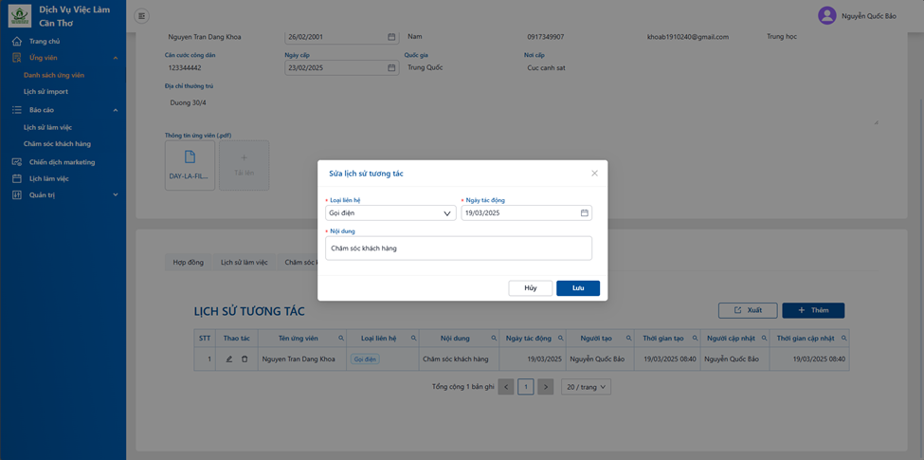The width and height of the screenshot is (924, 460).
Task: Click the phone number 0917349907
Action: click(x=545, y=37)
